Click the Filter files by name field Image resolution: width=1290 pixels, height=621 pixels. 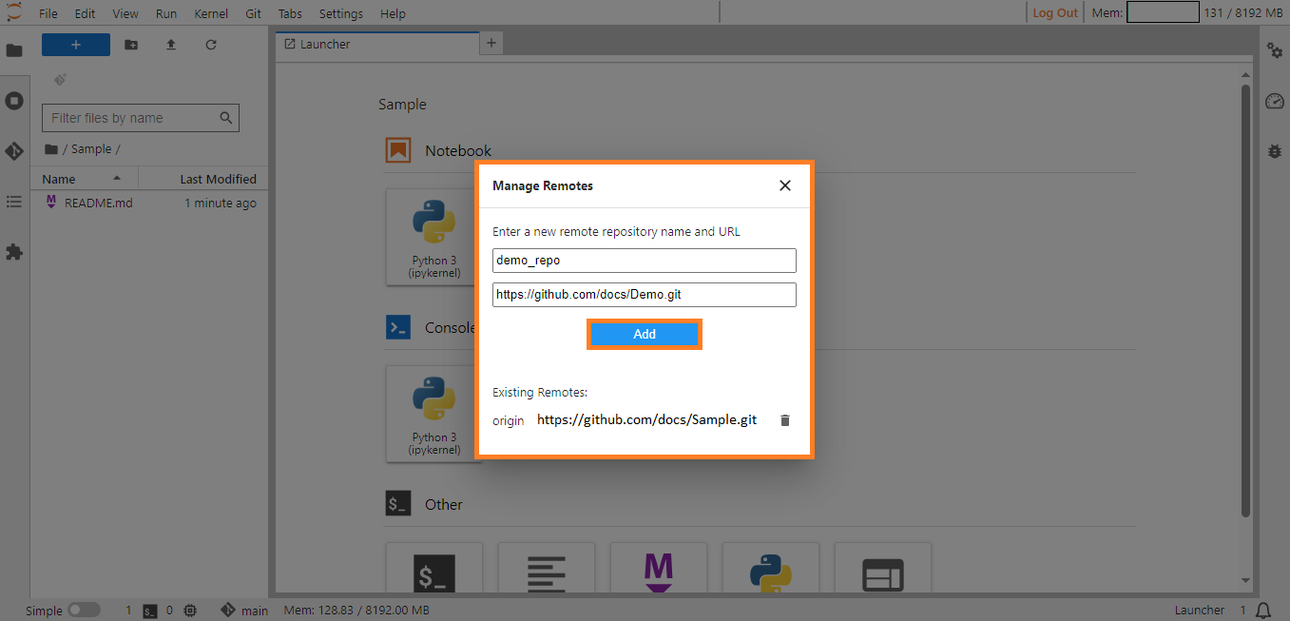click(x=141, y=118)
